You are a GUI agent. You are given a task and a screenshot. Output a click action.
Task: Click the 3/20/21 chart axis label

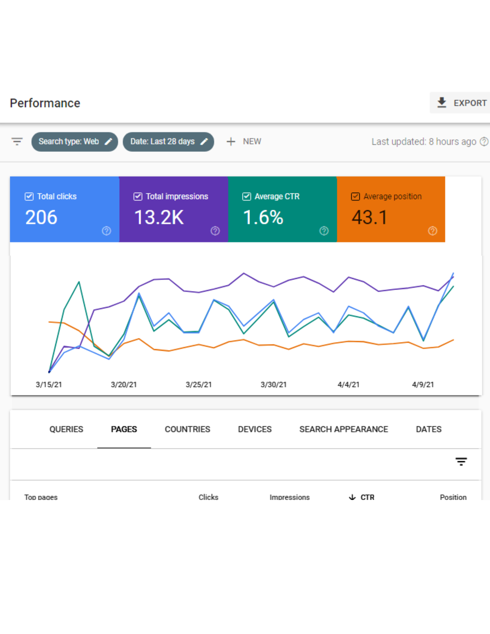click(x=124, y=385)
